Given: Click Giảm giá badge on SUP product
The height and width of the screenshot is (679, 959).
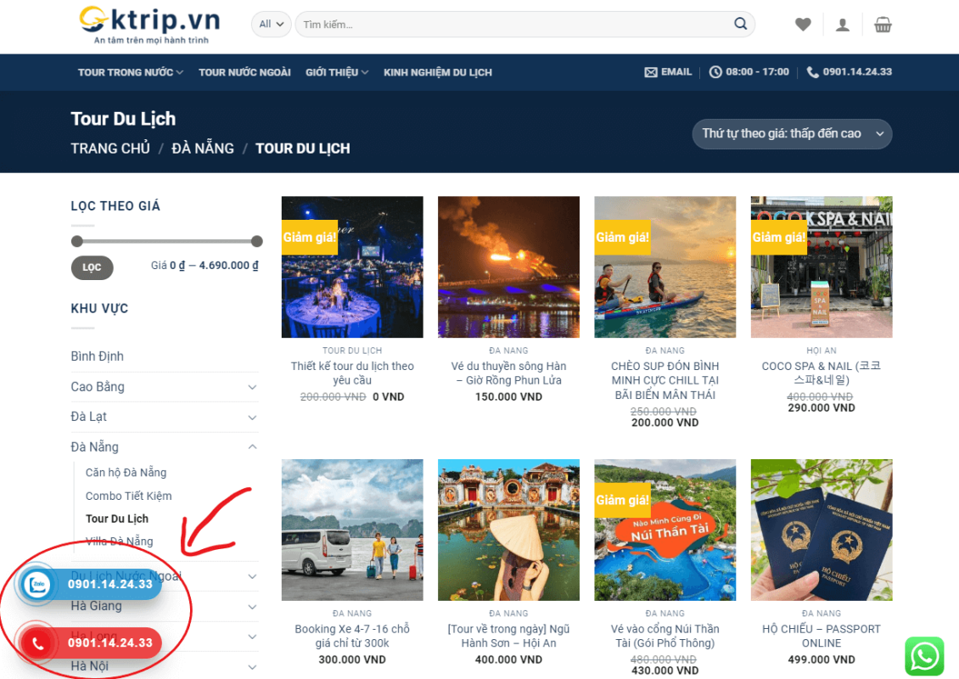Looking at the screenshot, I should click(x=622, y=238).
